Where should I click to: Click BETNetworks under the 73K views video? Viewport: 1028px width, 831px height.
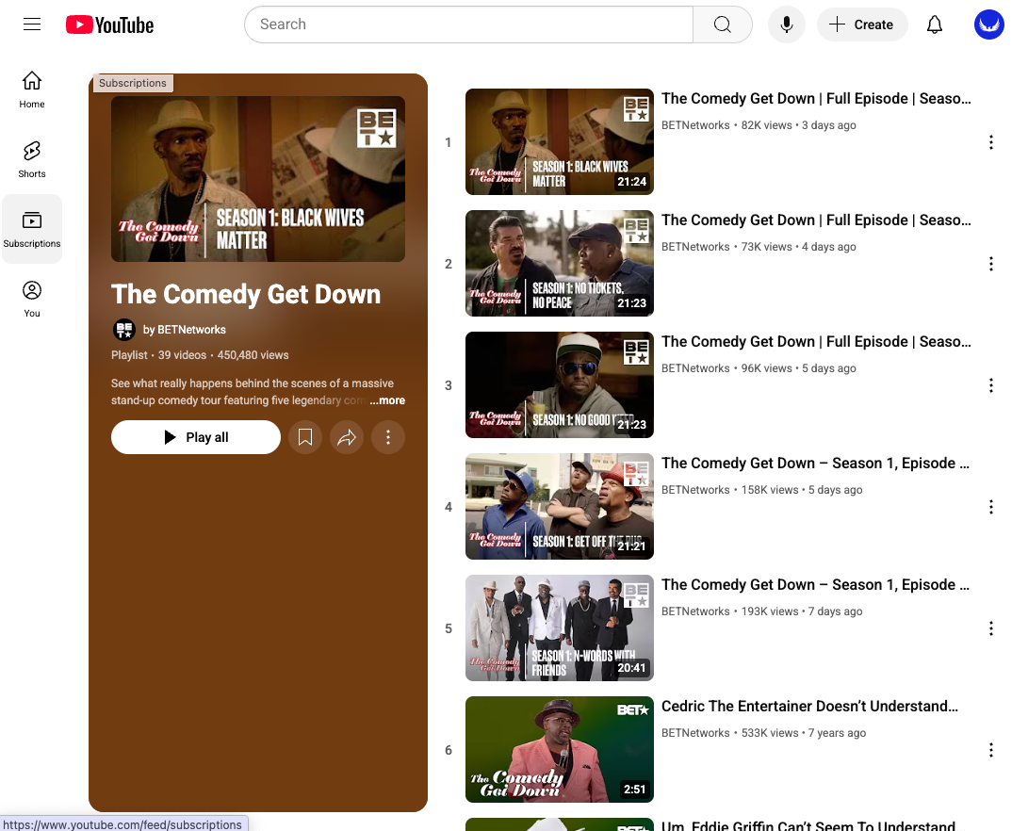click(x=695, y=247)
